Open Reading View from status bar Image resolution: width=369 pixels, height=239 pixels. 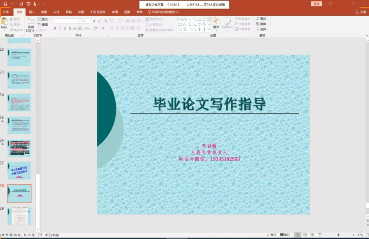click(312, 235)
